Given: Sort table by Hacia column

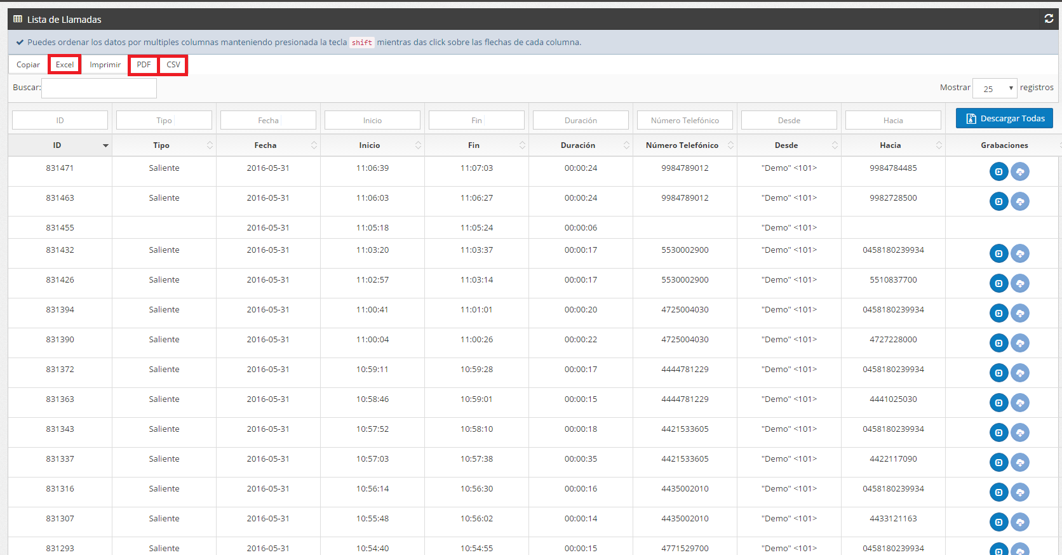Looking at the screenshot, I should (894, 145).
